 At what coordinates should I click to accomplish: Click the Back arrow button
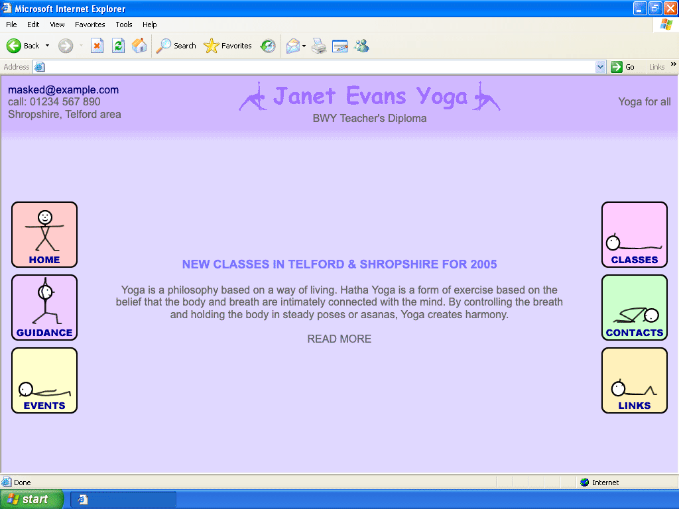23,46
